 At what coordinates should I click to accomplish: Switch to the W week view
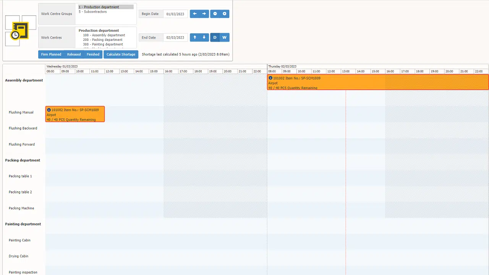(x=224, y=37)
